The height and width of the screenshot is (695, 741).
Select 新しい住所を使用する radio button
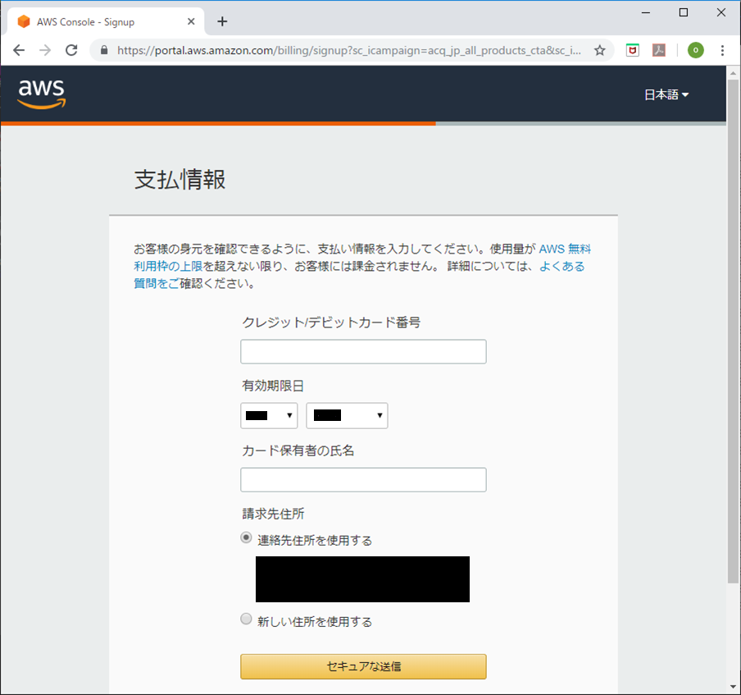click(x=246, y=619)
